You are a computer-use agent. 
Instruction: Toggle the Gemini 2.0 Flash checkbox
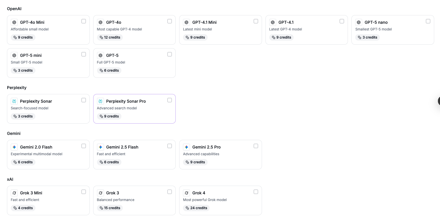point(84,146)
